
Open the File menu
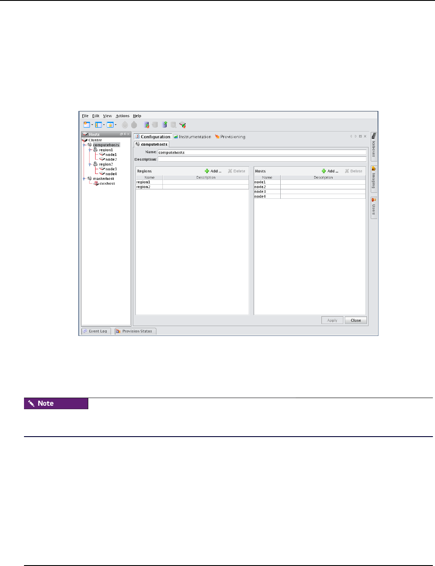85,116
